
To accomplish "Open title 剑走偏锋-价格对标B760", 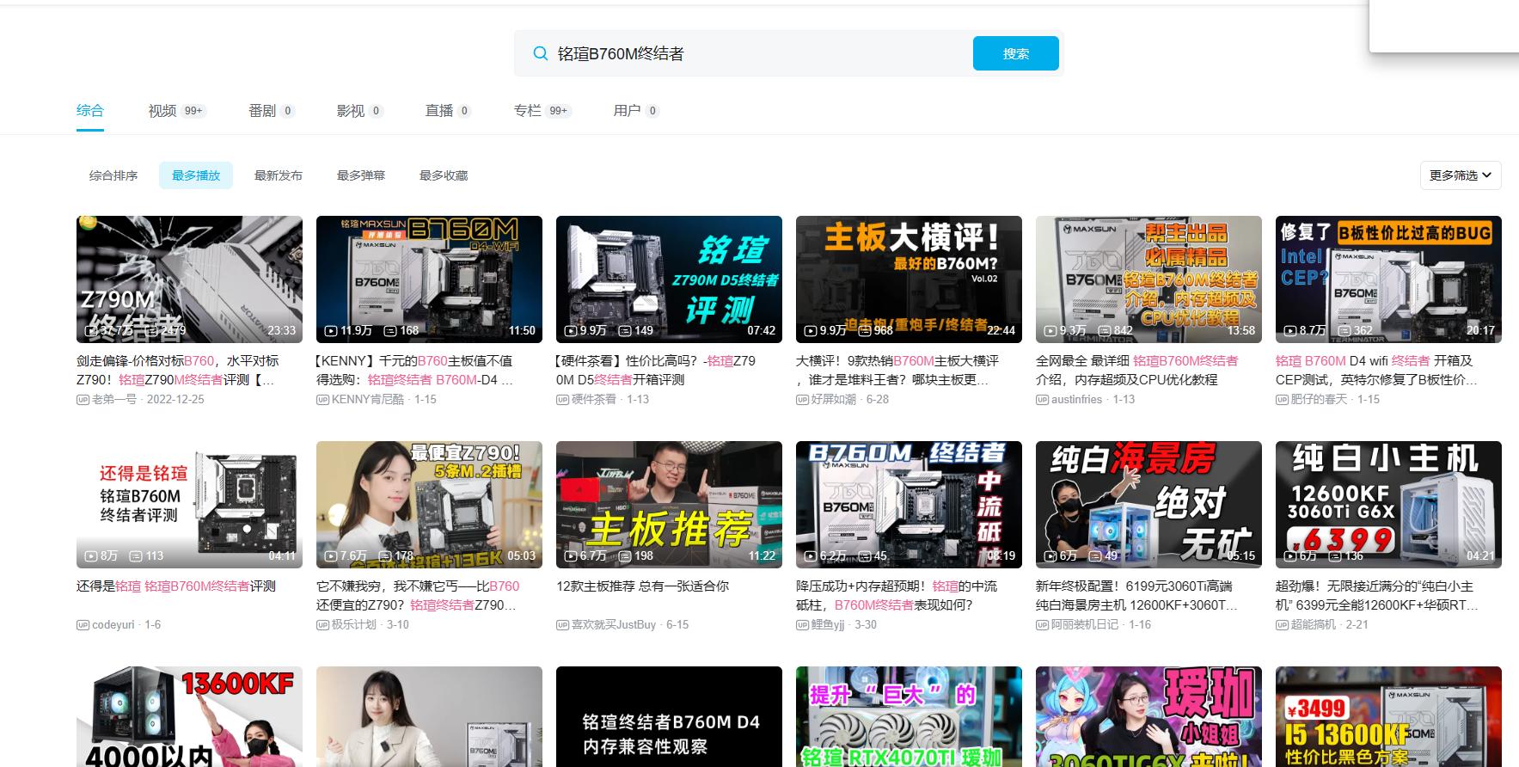I will tap(178, 370).
